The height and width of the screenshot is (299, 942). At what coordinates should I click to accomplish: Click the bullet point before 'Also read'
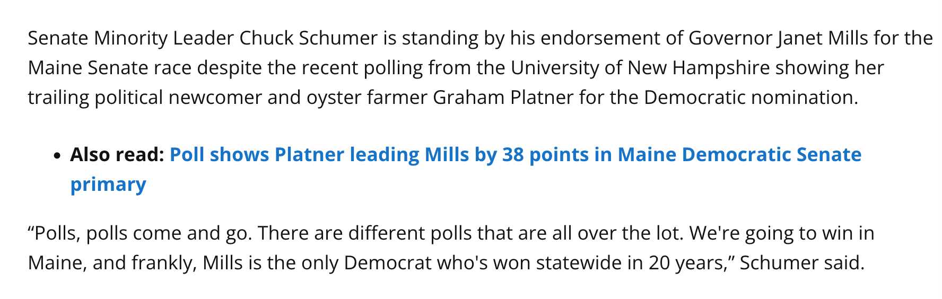point(57,156)
